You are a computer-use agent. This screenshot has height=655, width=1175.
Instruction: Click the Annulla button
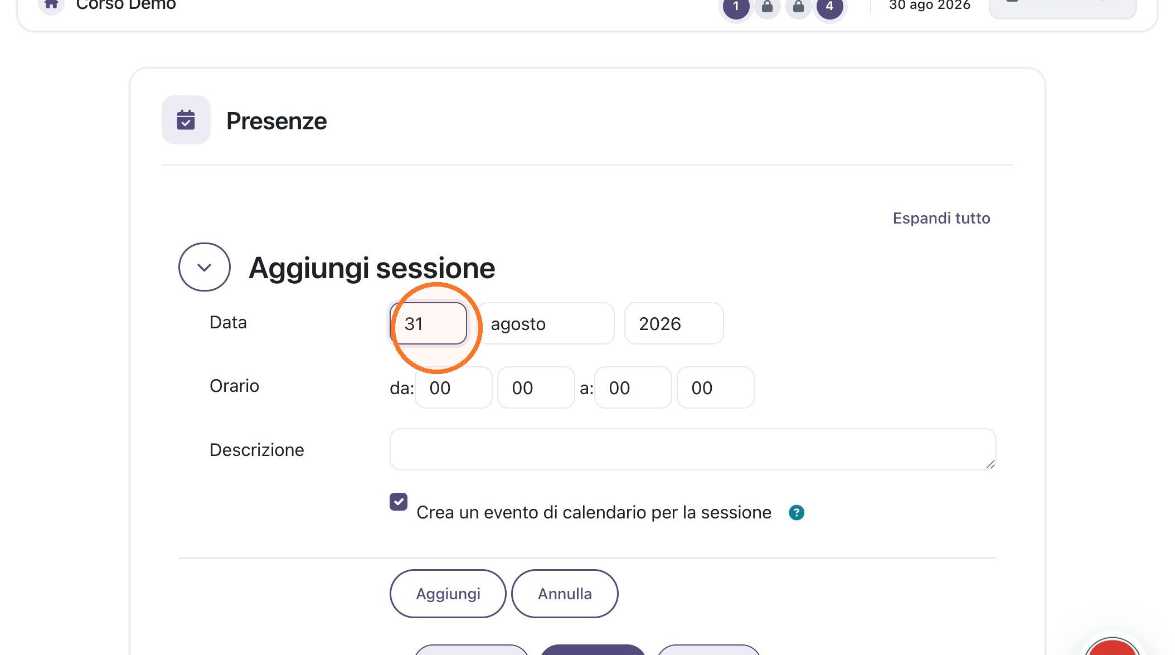[565, 594]
